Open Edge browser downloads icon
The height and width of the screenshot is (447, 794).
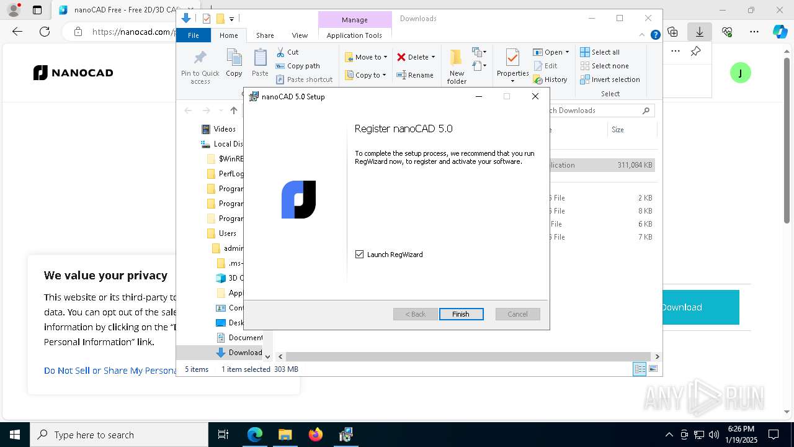pos(699,32)
